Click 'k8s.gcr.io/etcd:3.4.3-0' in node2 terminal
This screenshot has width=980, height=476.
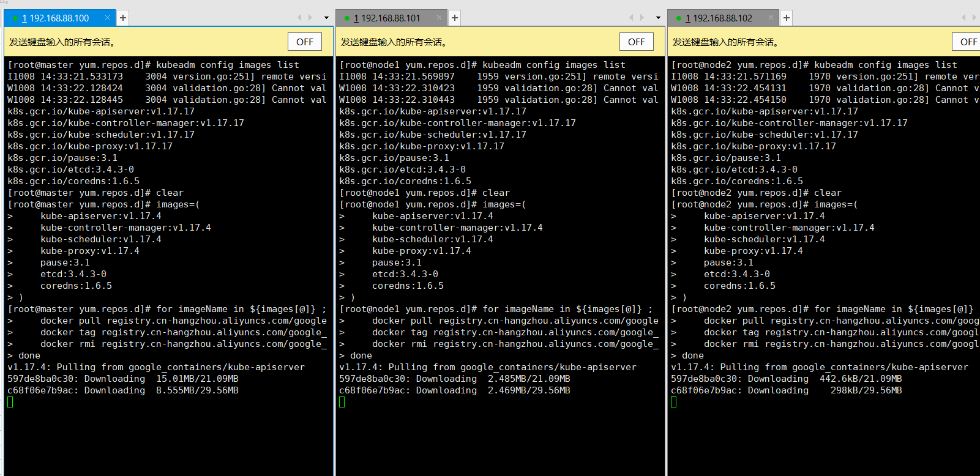tap(735, 169)
